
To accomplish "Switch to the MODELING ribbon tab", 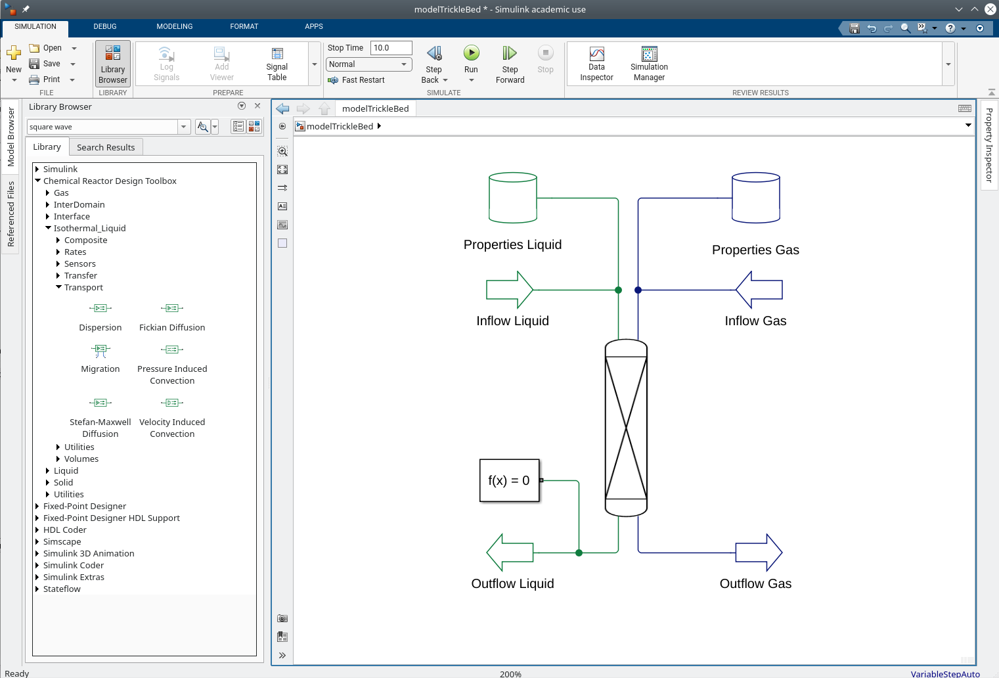I will pos(175,27).
